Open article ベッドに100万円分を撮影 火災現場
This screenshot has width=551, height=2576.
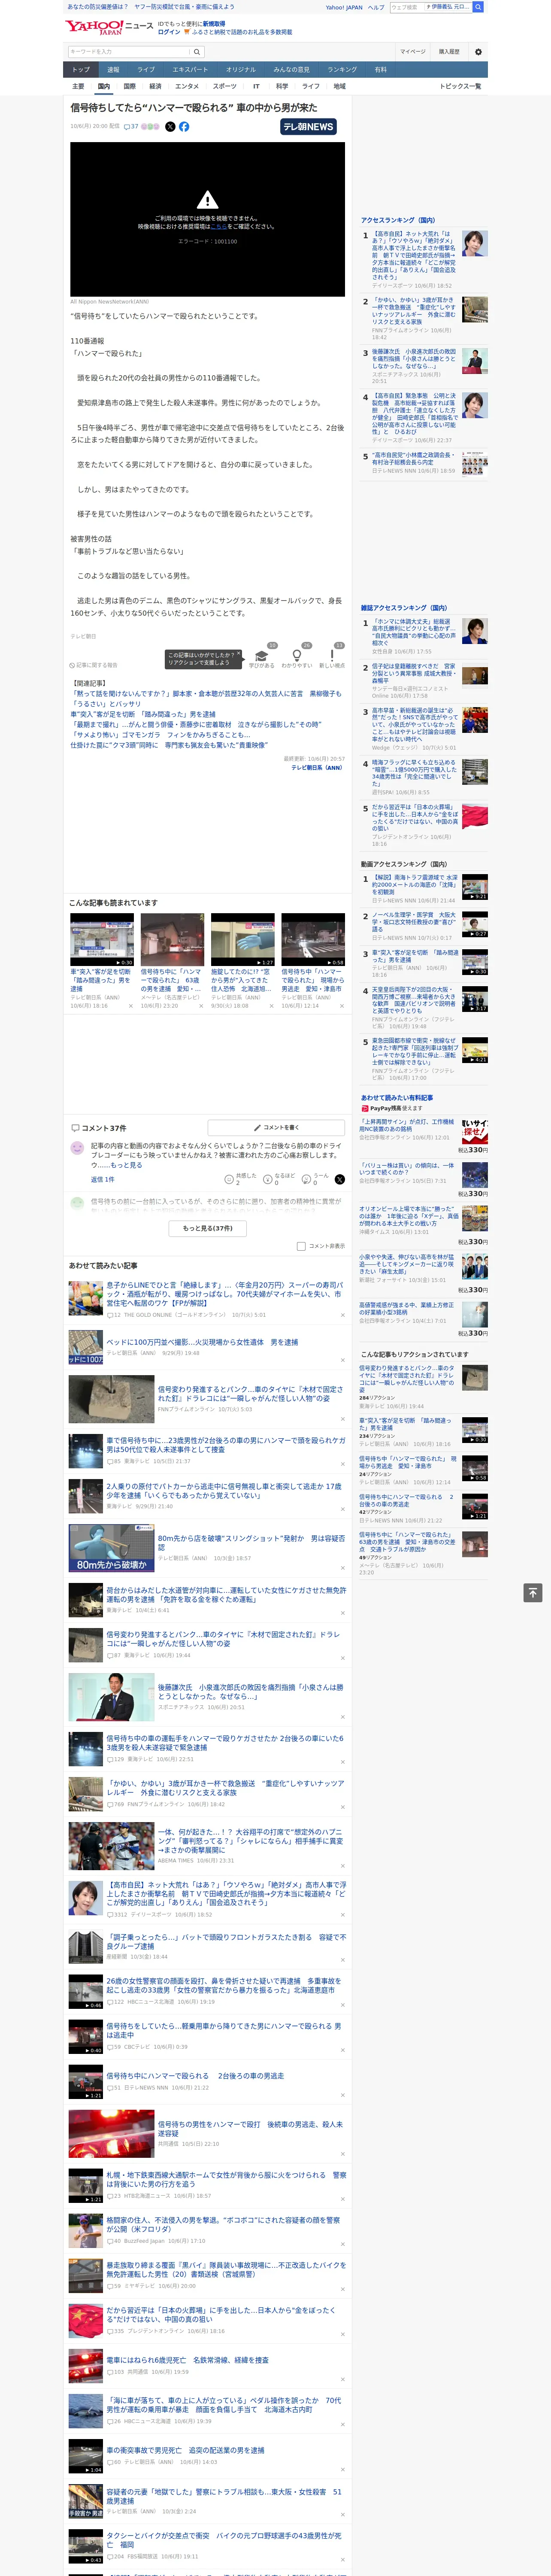pos(202,1342)
